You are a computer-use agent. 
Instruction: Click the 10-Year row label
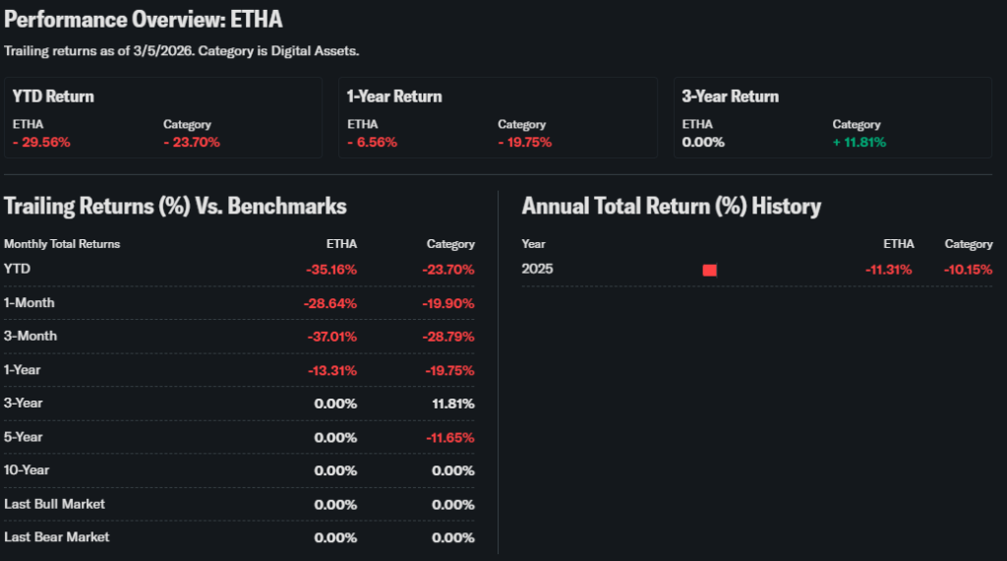coord(28,470)
